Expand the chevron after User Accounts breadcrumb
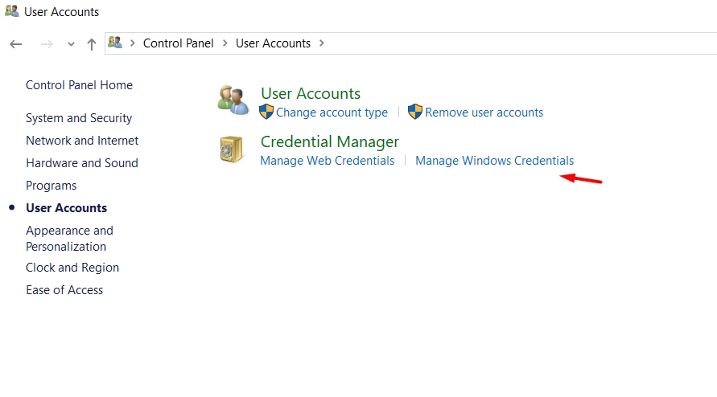The width and height of the screenshot is (717, 397). 322,43
